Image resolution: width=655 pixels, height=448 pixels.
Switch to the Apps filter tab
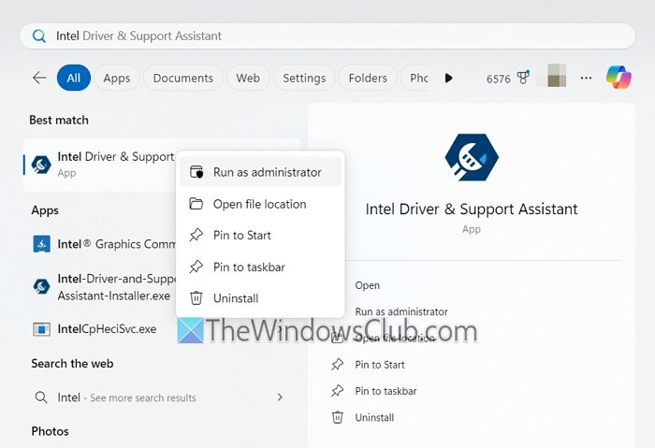117,78
